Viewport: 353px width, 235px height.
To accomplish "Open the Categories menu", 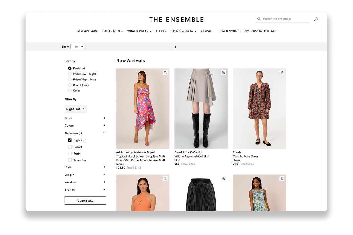I will pyautogui.click(x=112, y=31).
